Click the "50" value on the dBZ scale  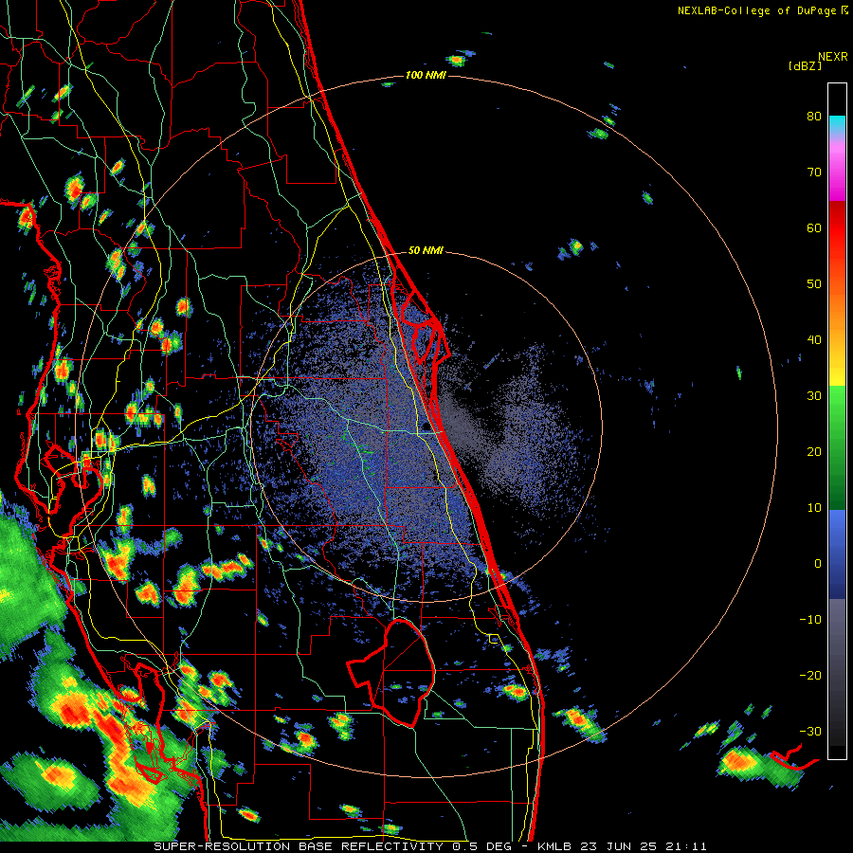click(x=814, y=284)
